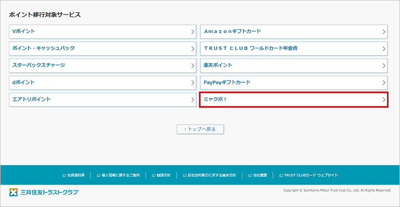
Task: Open TRUST CLUBカード ウェブサイト link
Action: (x=308, y=175)
